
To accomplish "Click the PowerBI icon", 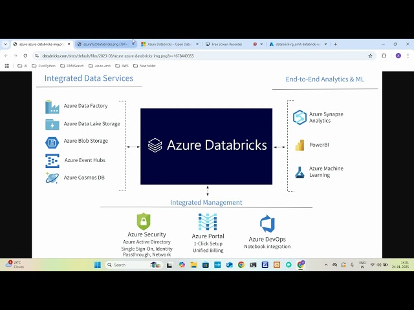I will tap(300, 145).
